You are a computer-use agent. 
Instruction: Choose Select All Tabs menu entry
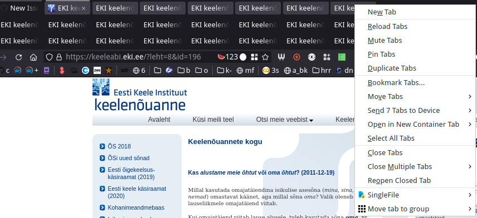click(x=416, y=138)
